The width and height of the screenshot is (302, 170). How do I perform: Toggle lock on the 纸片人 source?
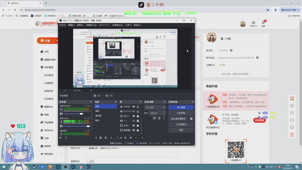[x=138, y=116]
